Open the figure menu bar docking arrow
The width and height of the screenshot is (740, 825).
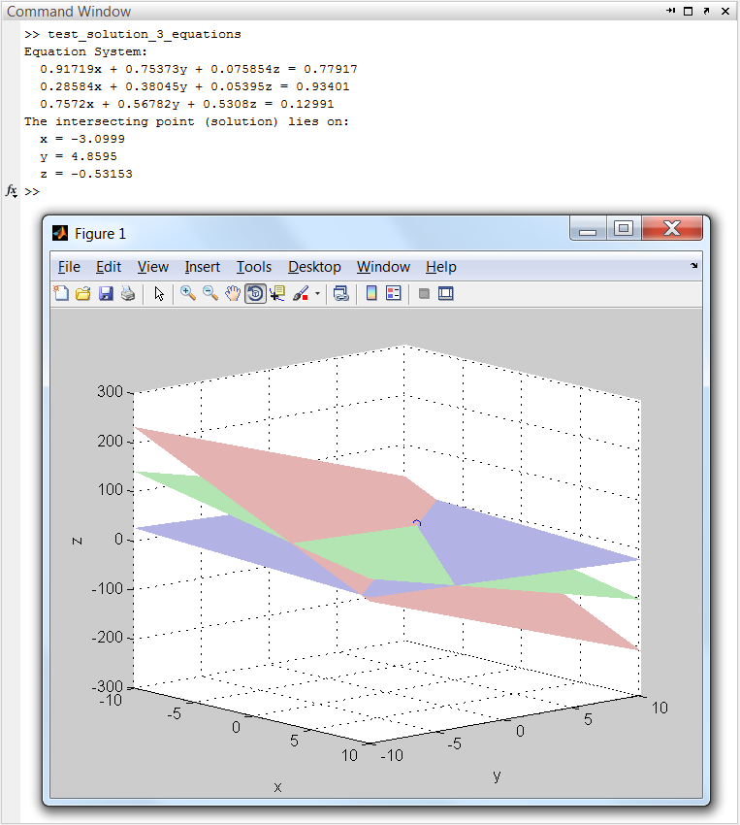(693, 265)
